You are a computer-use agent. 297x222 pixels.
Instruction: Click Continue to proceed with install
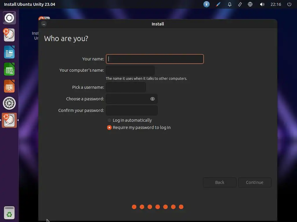click(255, 182)
